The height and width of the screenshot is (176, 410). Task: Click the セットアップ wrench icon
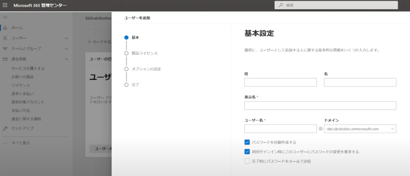5,129
